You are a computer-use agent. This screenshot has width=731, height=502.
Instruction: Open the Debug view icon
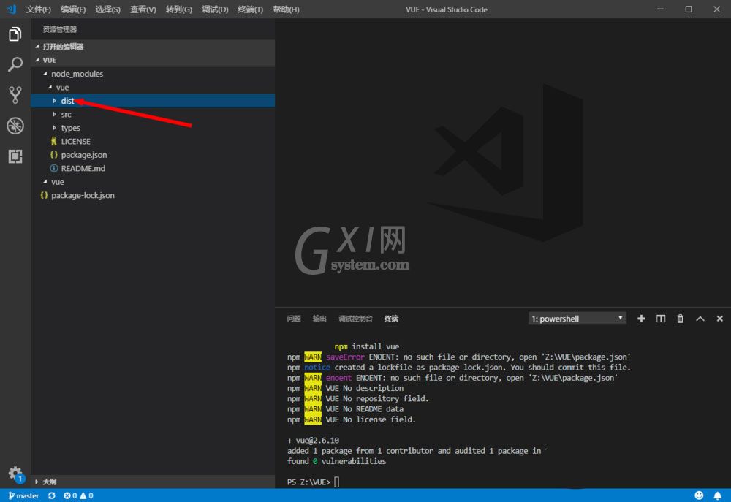(x=15, y=126)
